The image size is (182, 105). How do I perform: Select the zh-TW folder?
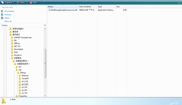point(24,93)
